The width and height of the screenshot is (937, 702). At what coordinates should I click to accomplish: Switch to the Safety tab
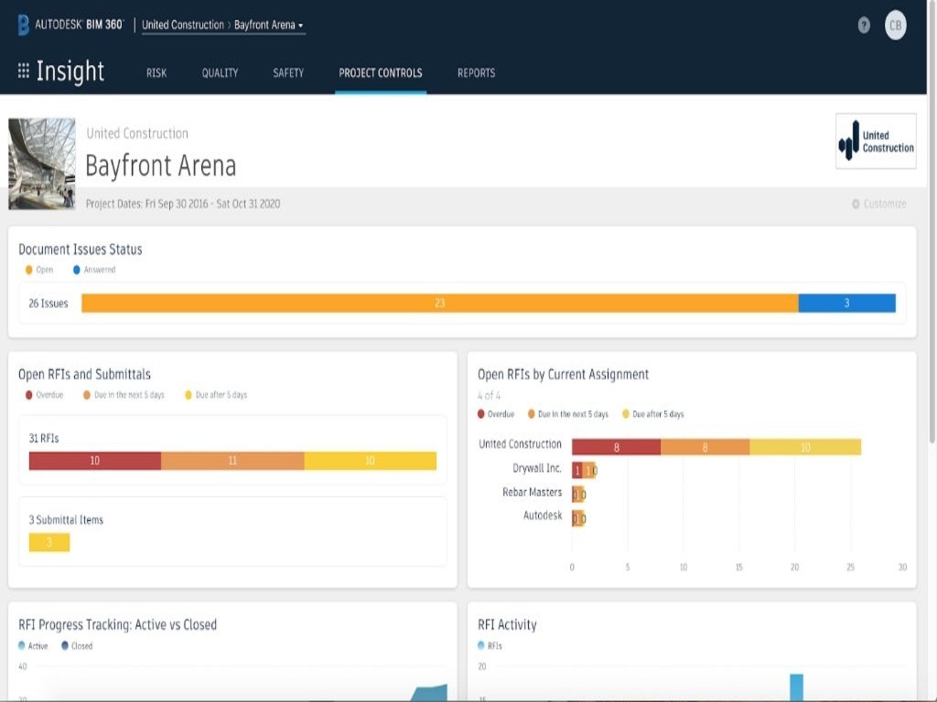point(288,73)
